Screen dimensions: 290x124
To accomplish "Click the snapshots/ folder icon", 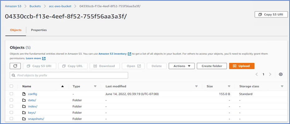I will (24, 119).
